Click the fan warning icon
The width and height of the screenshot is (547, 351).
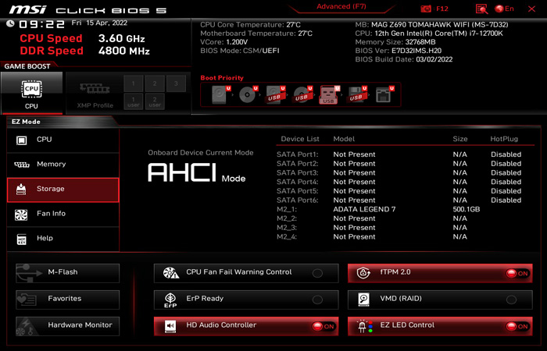(171, 273)
